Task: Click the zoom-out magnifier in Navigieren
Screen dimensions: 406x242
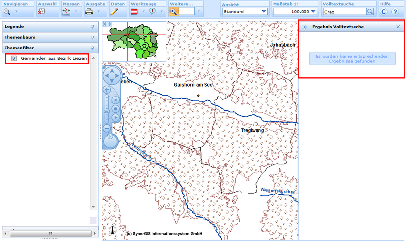Action: [7, 11]
